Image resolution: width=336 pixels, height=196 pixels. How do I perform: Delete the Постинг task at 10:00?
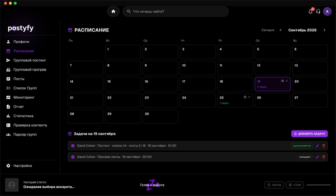(x=324, y=146)
